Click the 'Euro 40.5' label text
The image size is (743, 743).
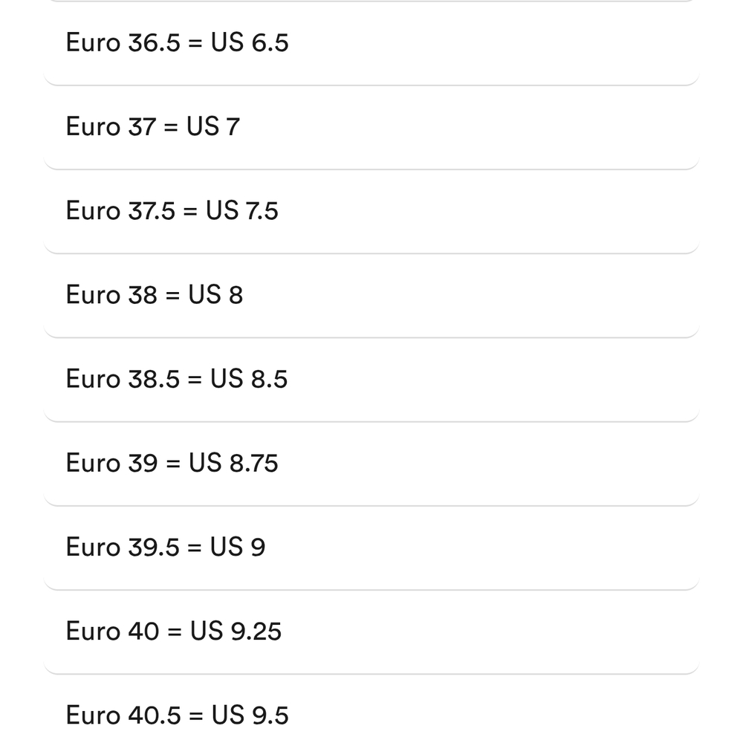[123, 715]
